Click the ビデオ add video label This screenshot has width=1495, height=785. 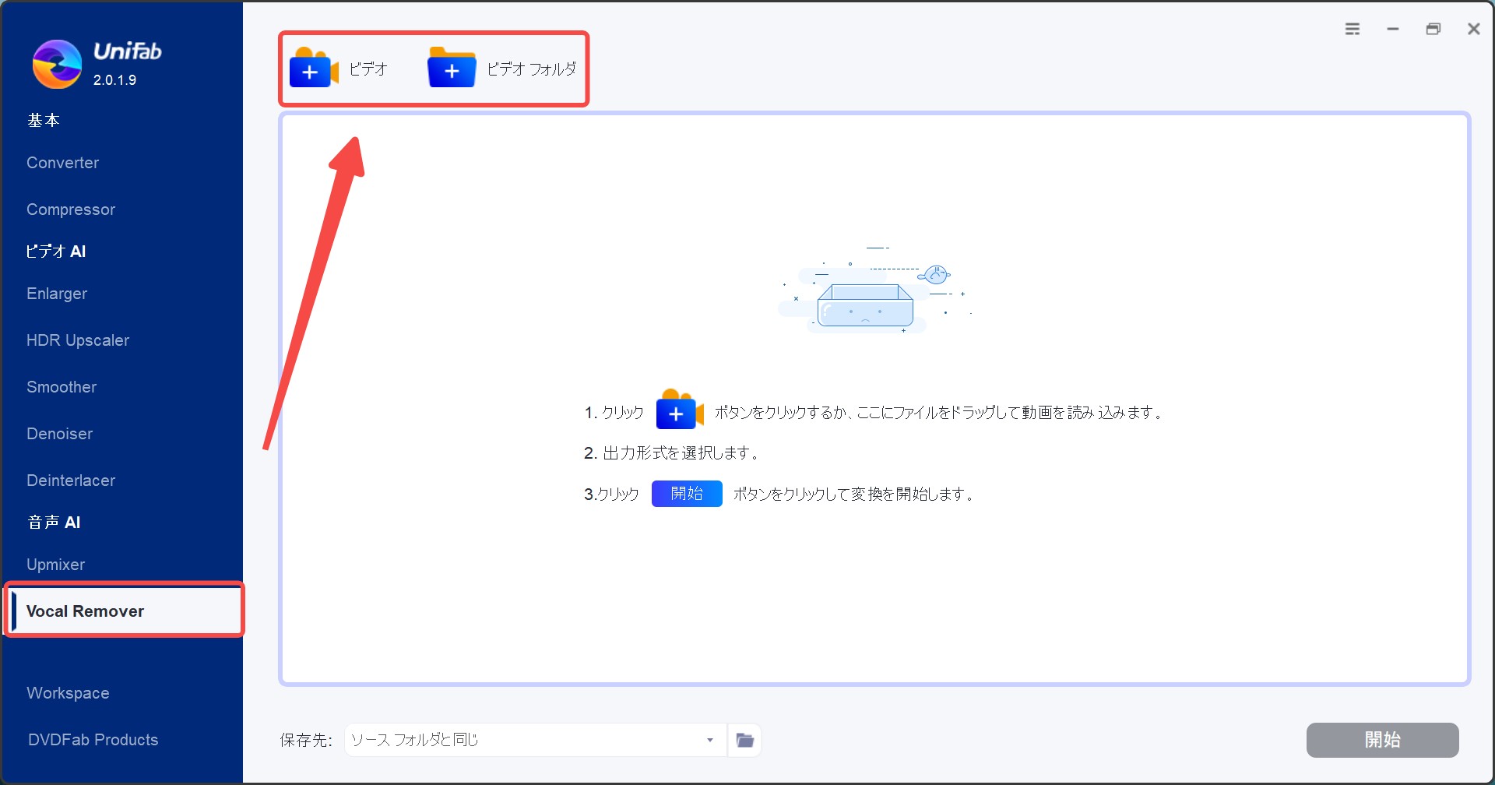click(x=368, y=69)
